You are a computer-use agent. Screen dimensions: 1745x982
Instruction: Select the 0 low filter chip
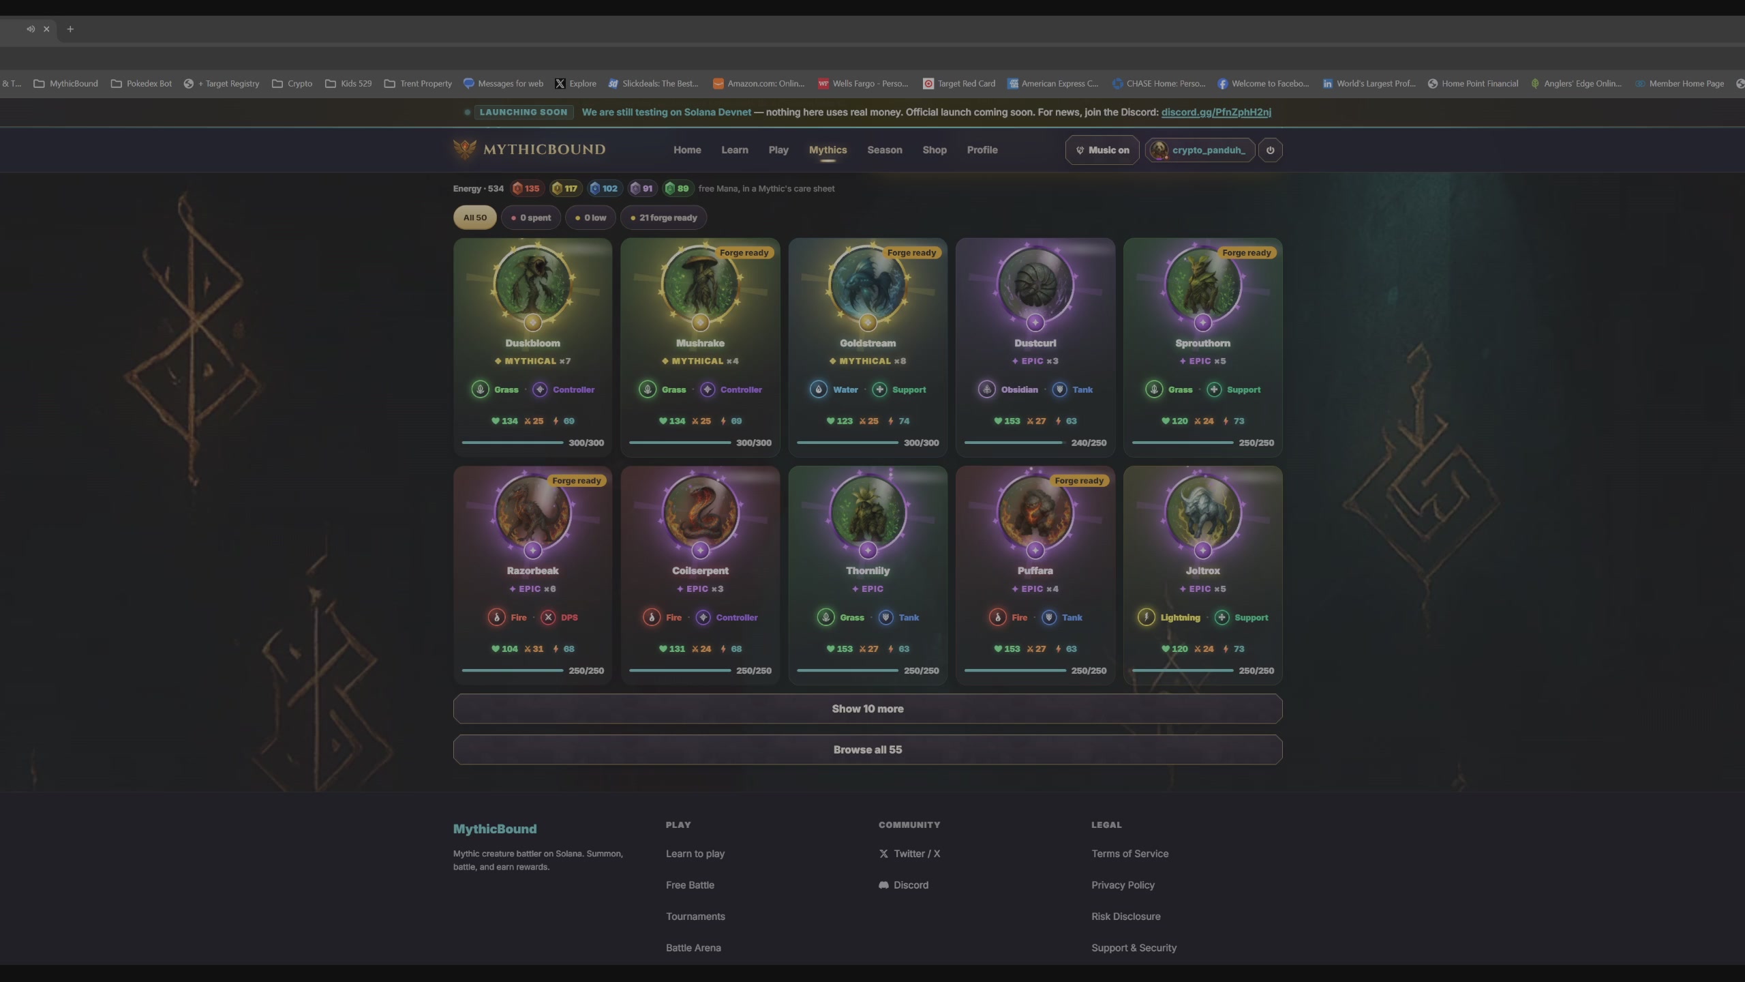[590, 218]
